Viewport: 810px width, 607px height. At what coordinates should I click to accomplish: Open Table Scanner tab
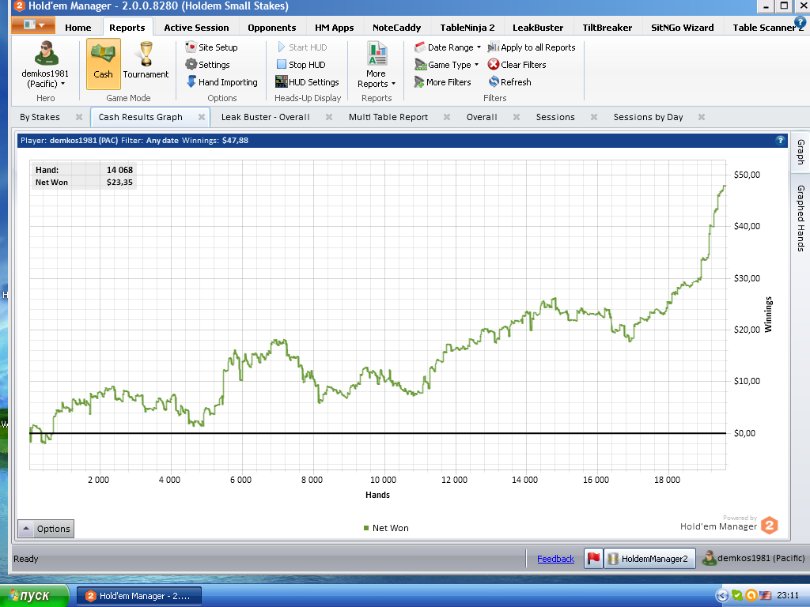(x=767, y=28)
